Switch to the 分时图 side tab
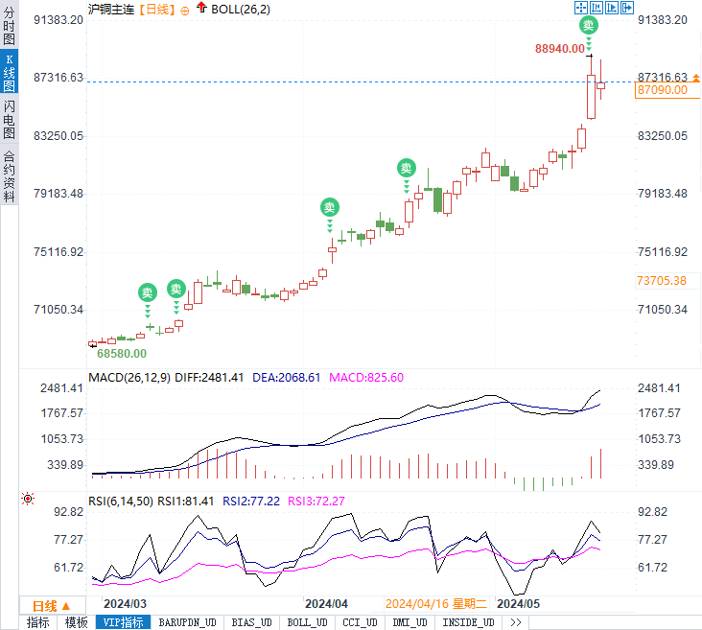The image size is (702, 630). [x=9, y=27]
